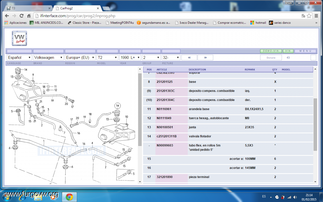Click the translate page icon in address bar
Image resolution: width=323 pixels, height=202 pixels.
(303, 16)
